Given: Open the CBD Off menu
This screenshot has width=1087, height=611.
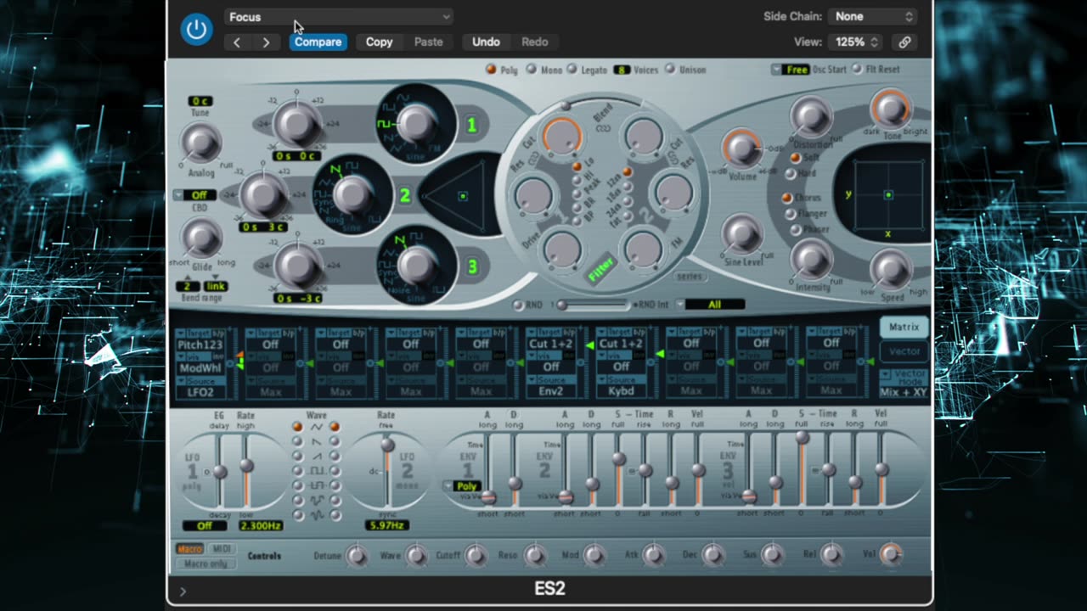Looking at the screenshot, I should pos(194,194).
